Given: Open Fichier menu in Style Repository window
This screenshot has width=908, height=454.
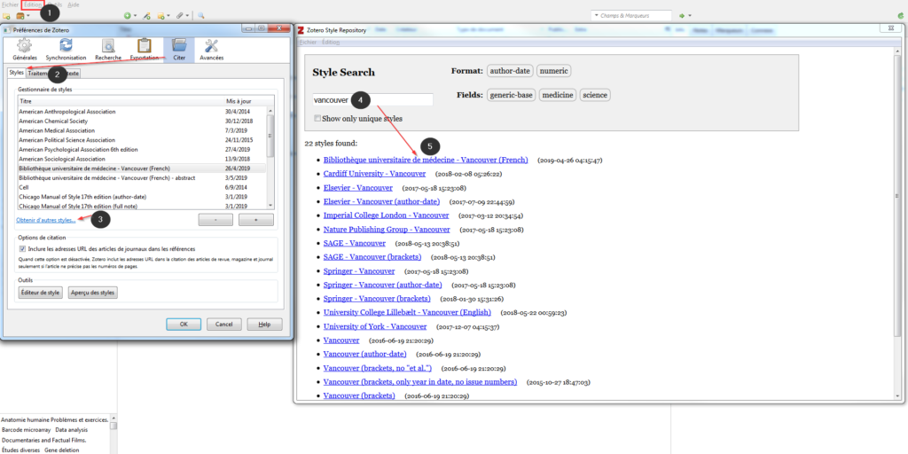Looking at the screenshot, I should 308,43.
